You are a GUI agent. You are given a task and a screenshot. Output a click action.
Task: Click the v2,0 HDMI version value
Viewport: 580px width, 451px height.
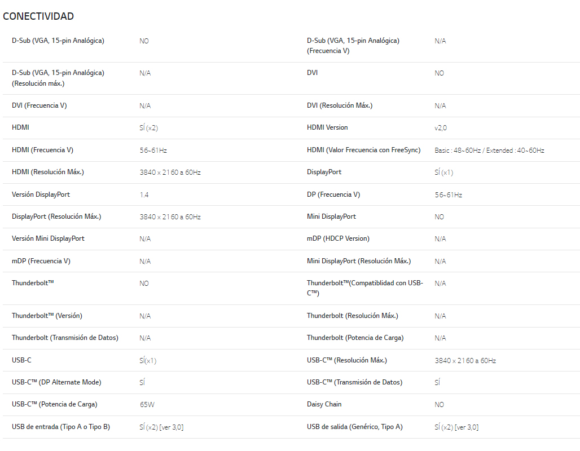coord(441,128)
